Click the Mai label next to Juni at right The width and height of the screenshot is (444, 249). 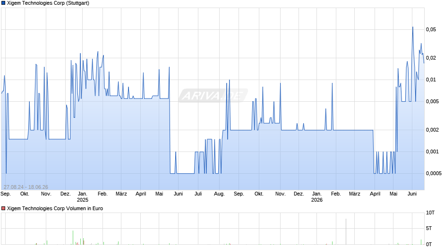point(393,194)
